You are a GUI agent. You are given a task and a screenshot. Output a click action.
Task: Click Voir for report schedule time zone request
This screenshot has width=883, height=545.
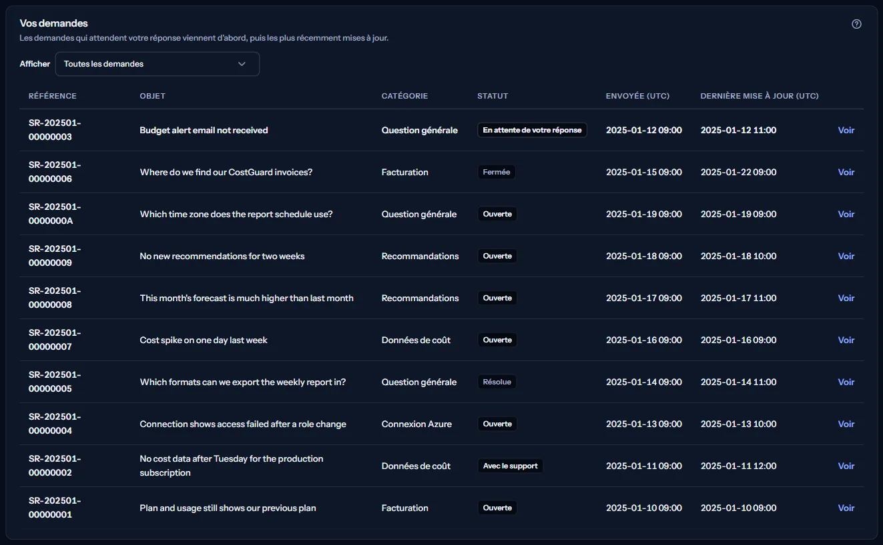(846, 215)
